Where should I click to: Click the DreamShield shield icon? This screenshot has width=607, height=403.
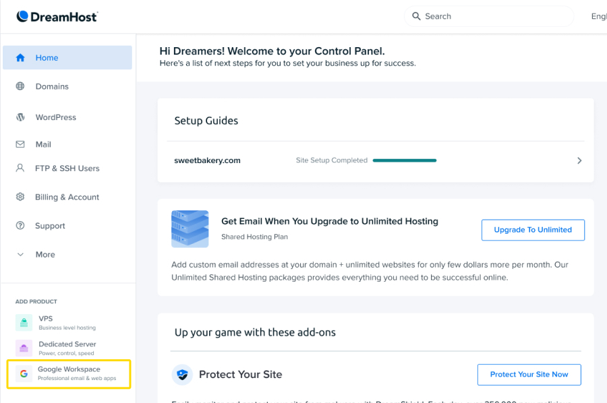pos(182,375)
